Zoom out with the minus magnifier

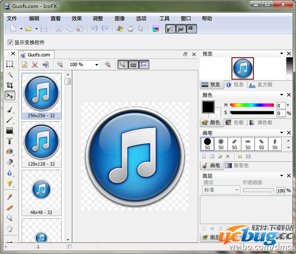coord(60,64)
